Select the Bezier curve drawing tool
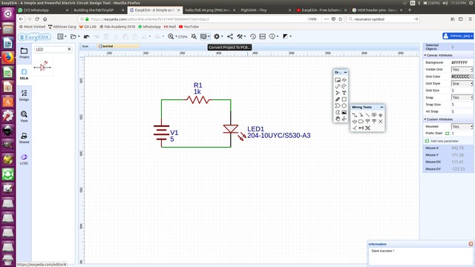 click(338, 86)
